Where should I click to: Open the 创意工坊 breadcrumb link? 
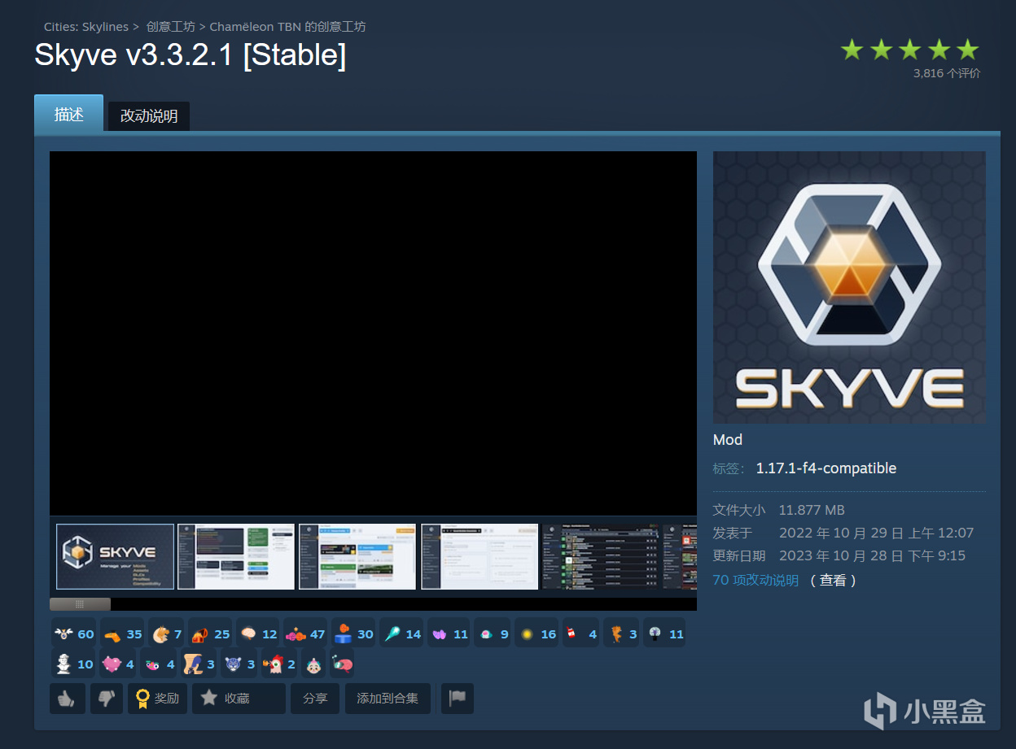[171, 27]
